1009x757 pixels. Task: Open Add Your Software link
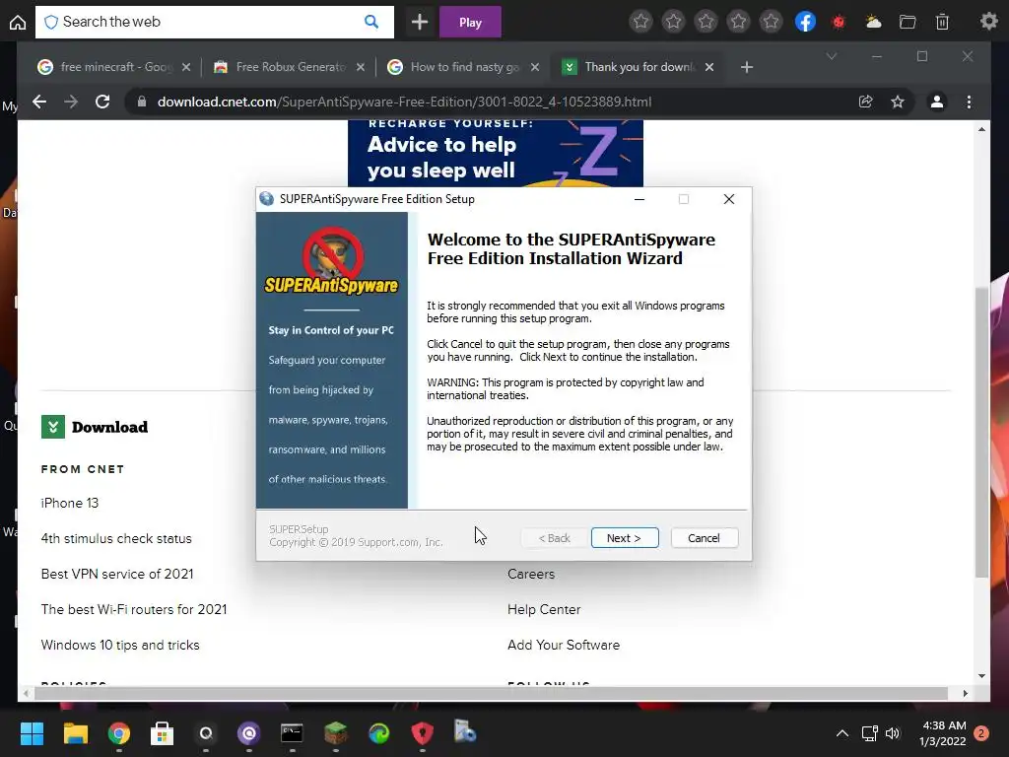click(564, 645)
